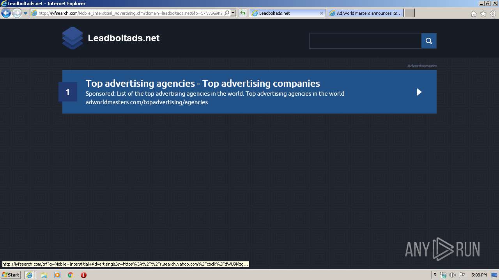Open the Top advertising agencies headline link
The height and width of the screenshot is (280, 499).
click(x=203, y=83)
